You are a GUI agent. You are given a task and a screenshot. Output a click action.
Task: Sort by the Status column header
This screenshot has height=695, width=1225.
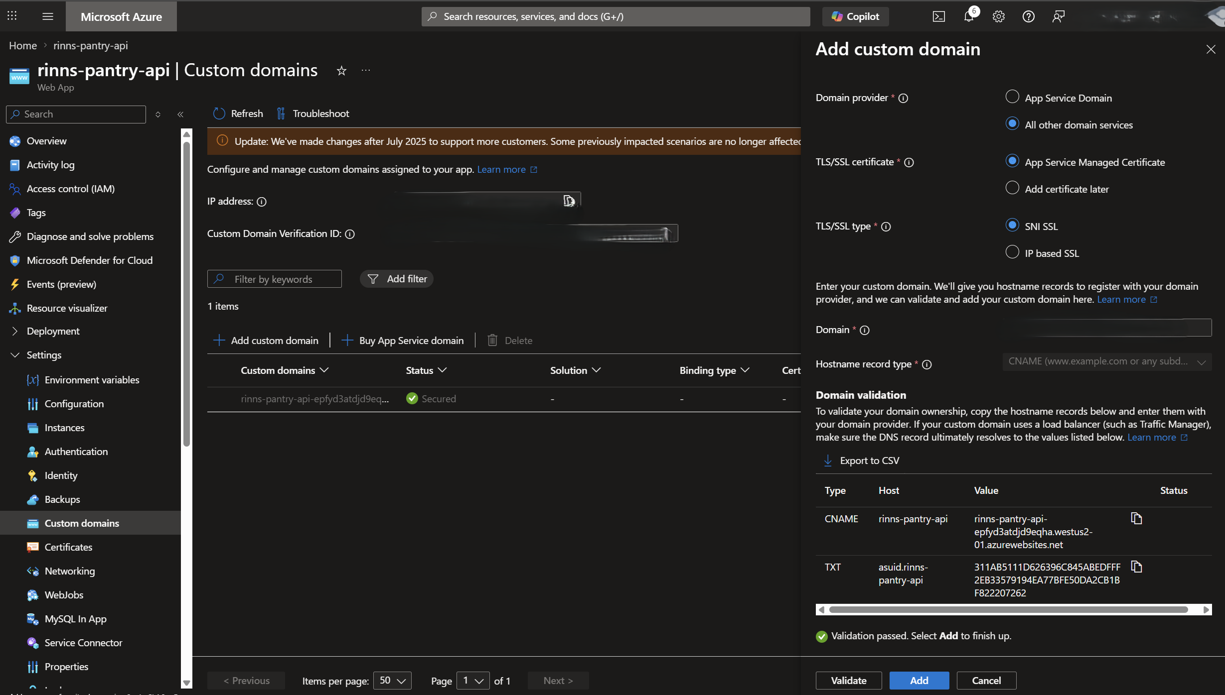pos(426,370)
